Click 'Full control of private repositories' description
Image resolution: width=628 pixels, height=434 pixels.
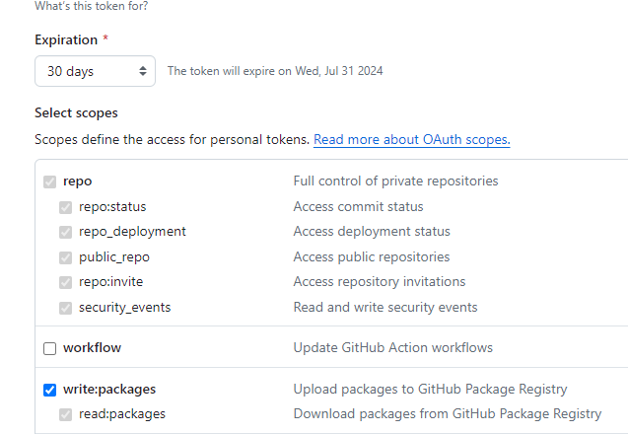click(395, 181)
